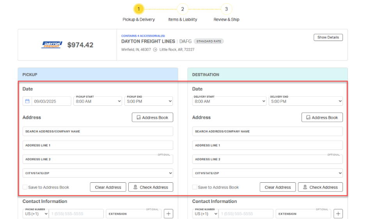
Task: Click the route arrow icon between cities
Action: click(155, 50)
